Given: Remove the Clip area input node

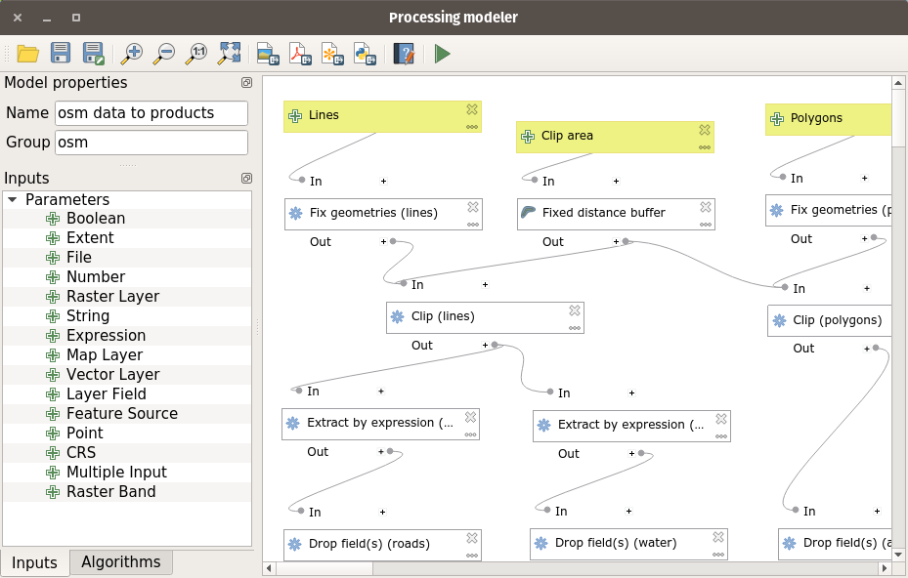Looking at the screenshot, I should coord(704,130).
